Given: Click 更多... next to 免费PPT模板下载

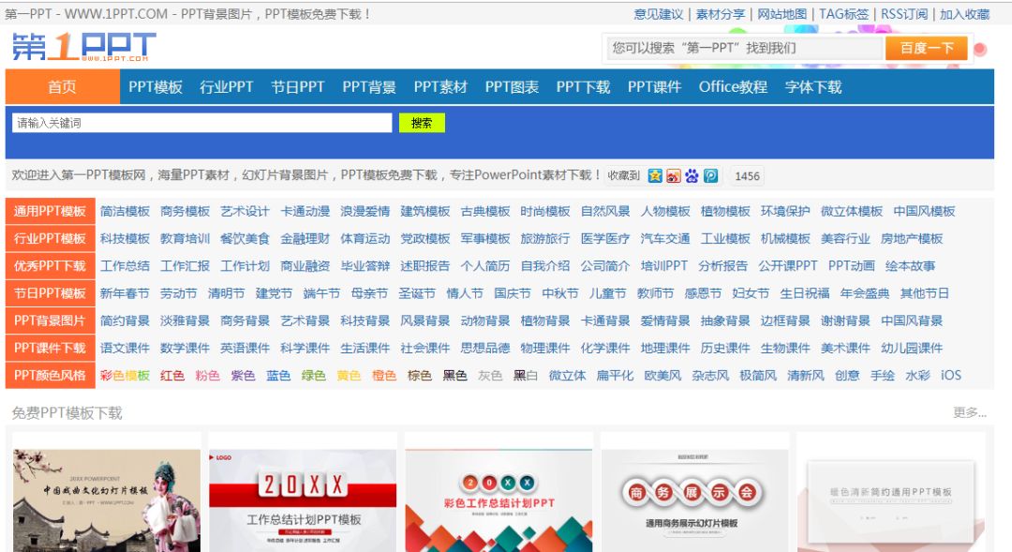Looking at the screenshot, I should pos(970,412).
